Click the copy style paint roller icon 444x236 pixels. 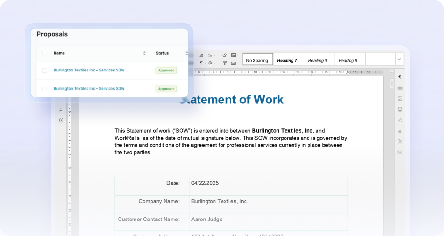click(x=224, y=63)
